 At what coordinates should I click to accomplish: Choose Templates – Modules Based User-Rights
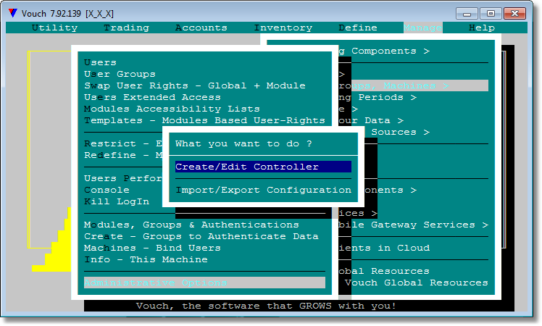tap(204, 120)
